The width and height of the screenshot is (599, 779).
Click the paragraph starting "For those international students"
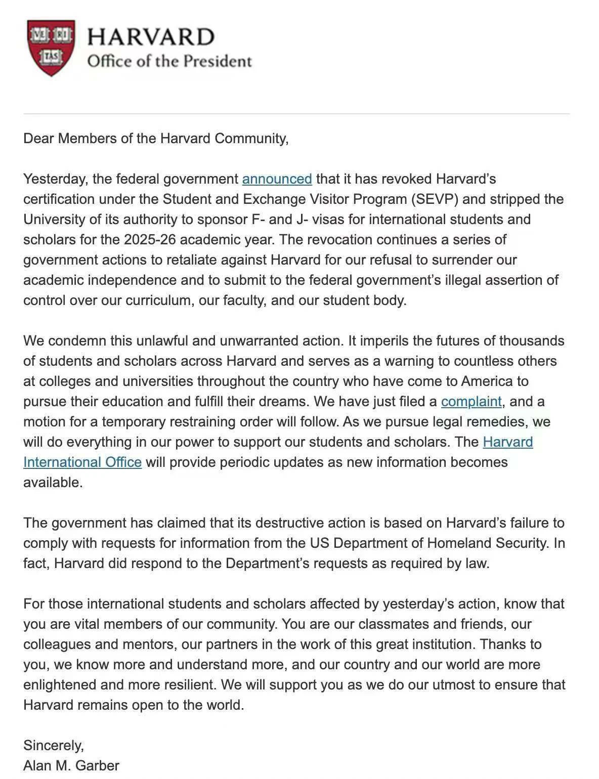[294, 655]
